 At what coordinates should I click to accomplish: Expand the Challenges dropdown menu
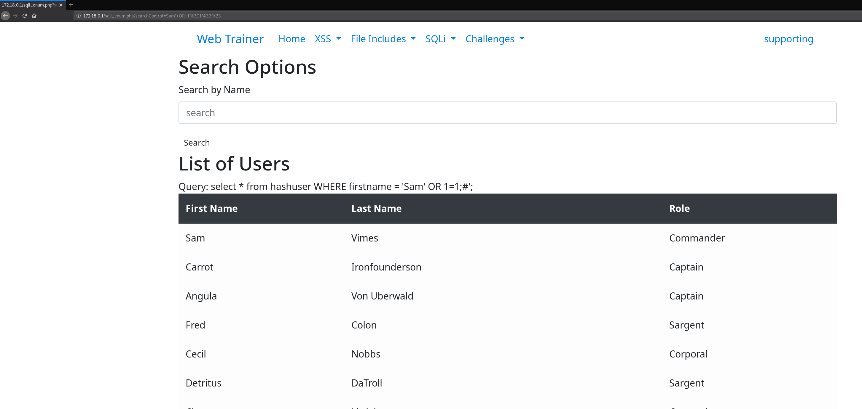pos(495,39)
